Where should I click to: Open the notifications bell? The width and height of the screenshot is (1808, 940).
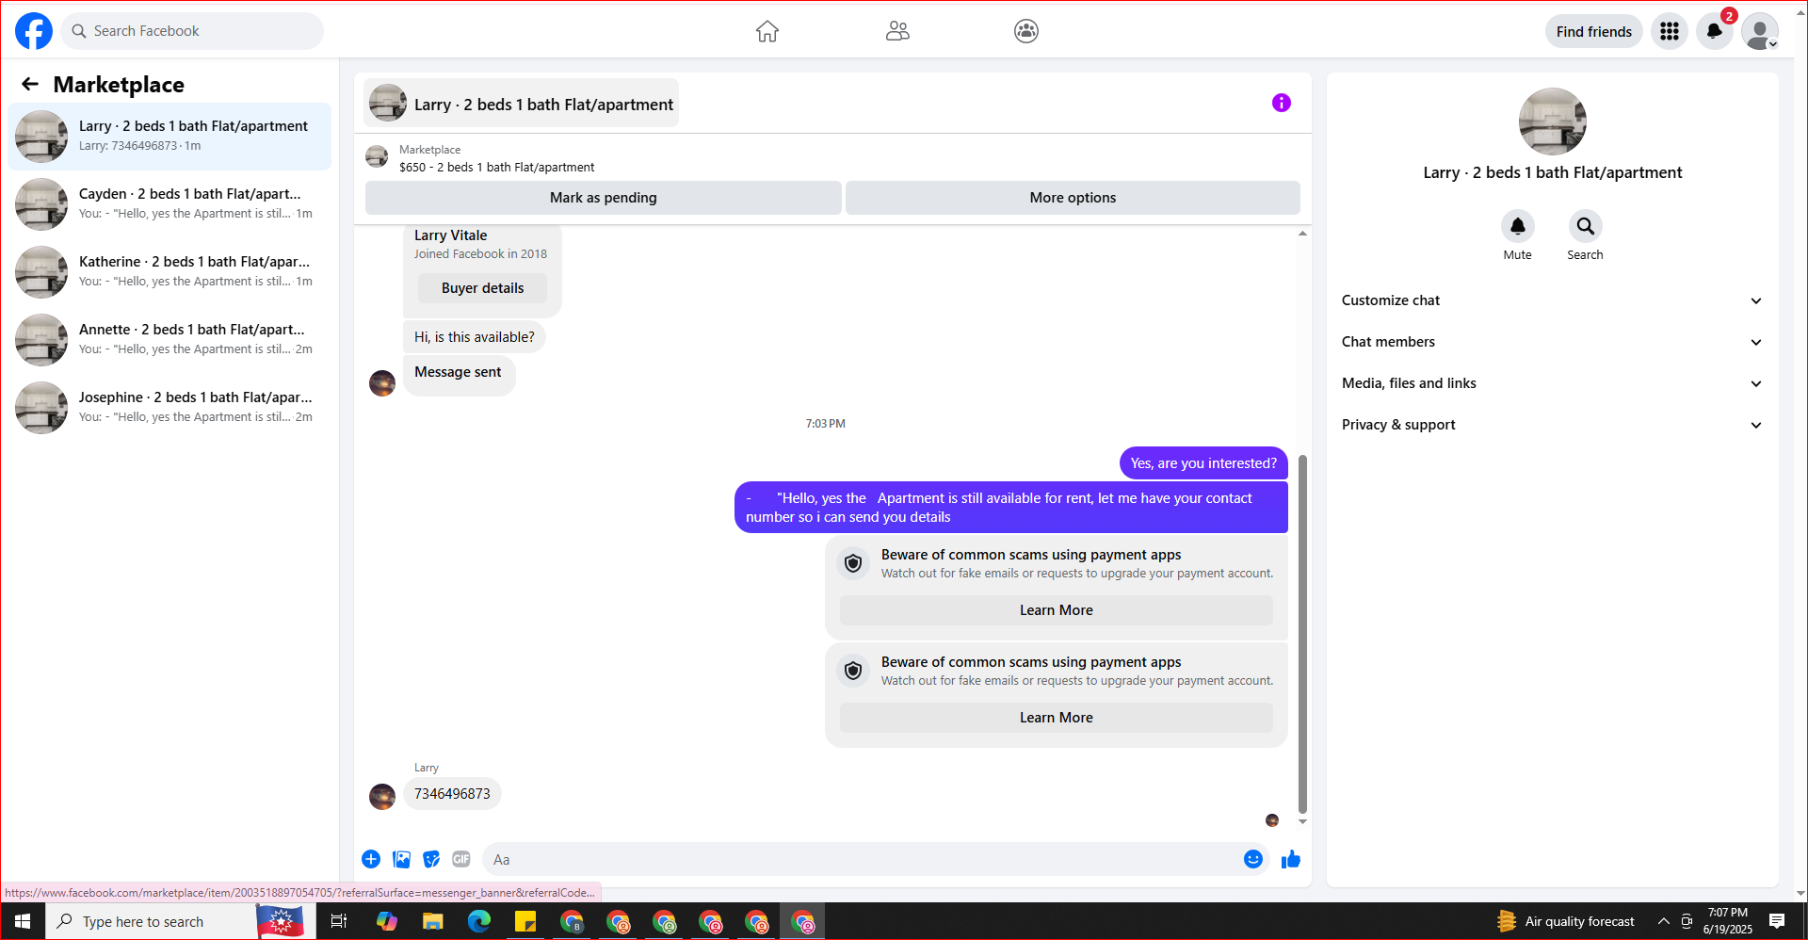[1715, 31]
